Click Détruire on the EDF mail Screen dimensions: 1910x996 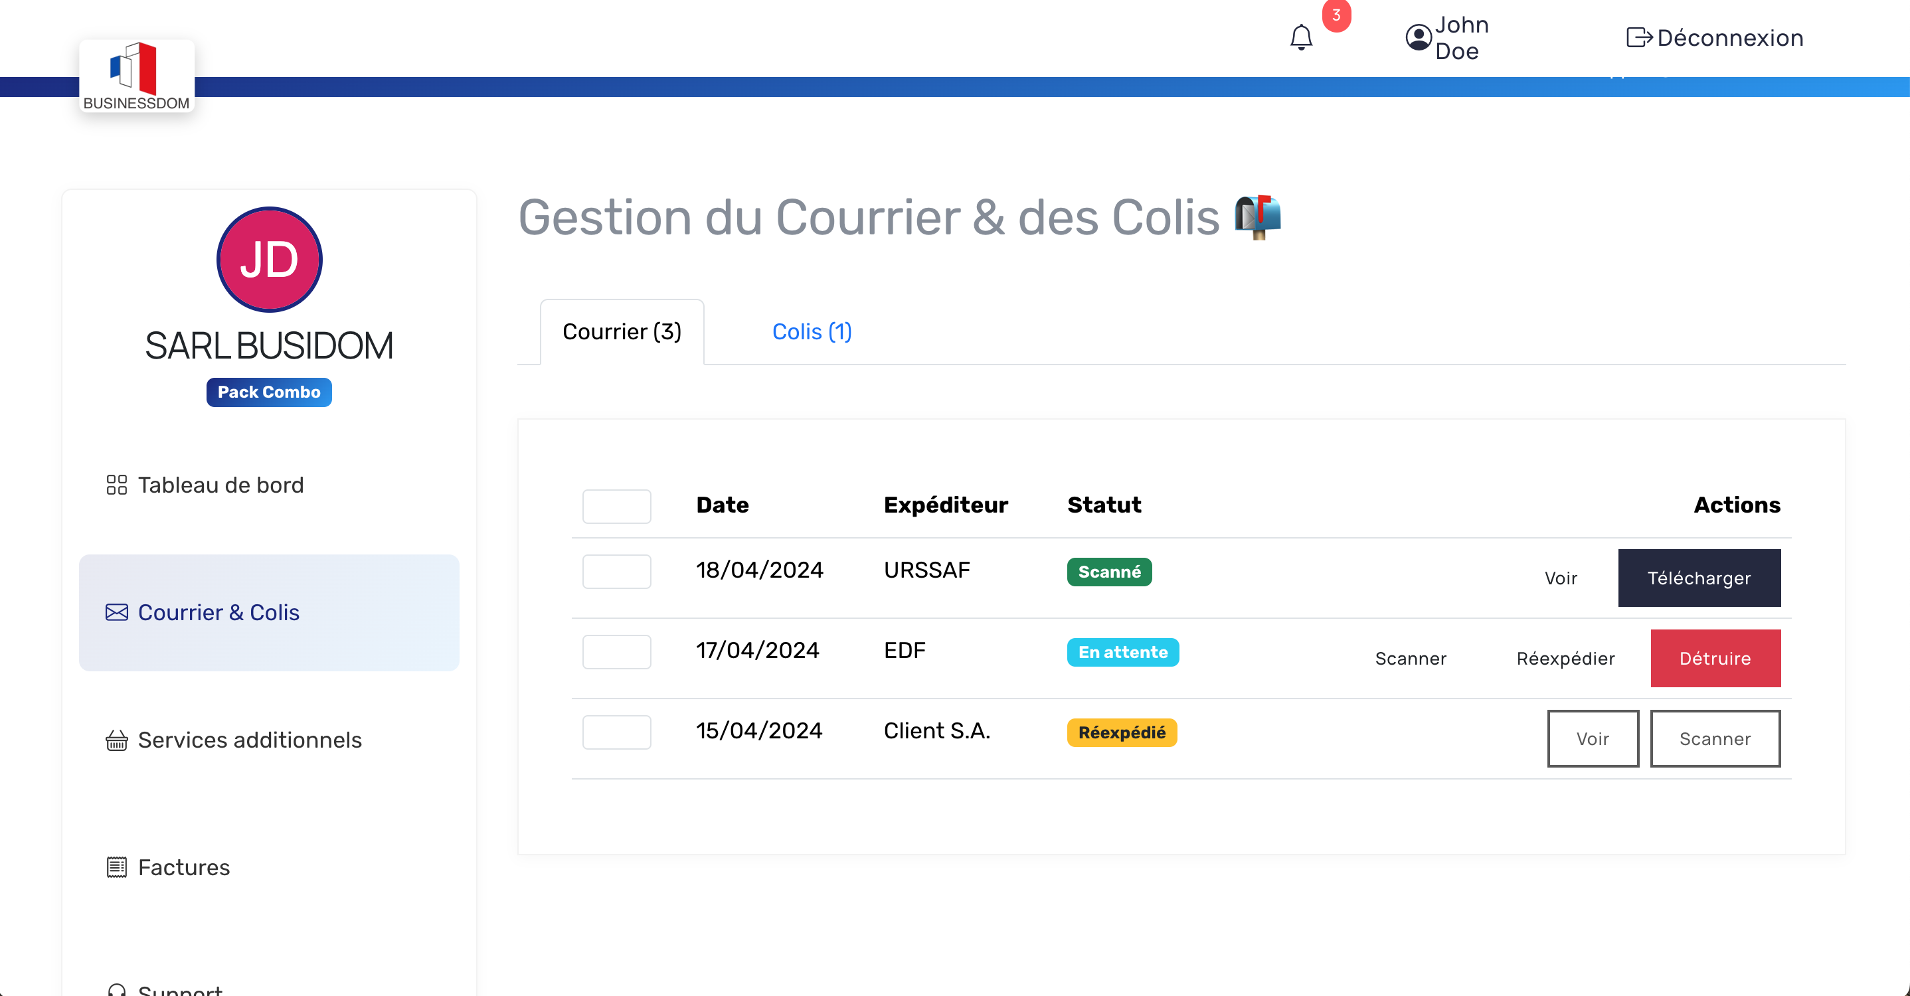tap(1715, 658)
